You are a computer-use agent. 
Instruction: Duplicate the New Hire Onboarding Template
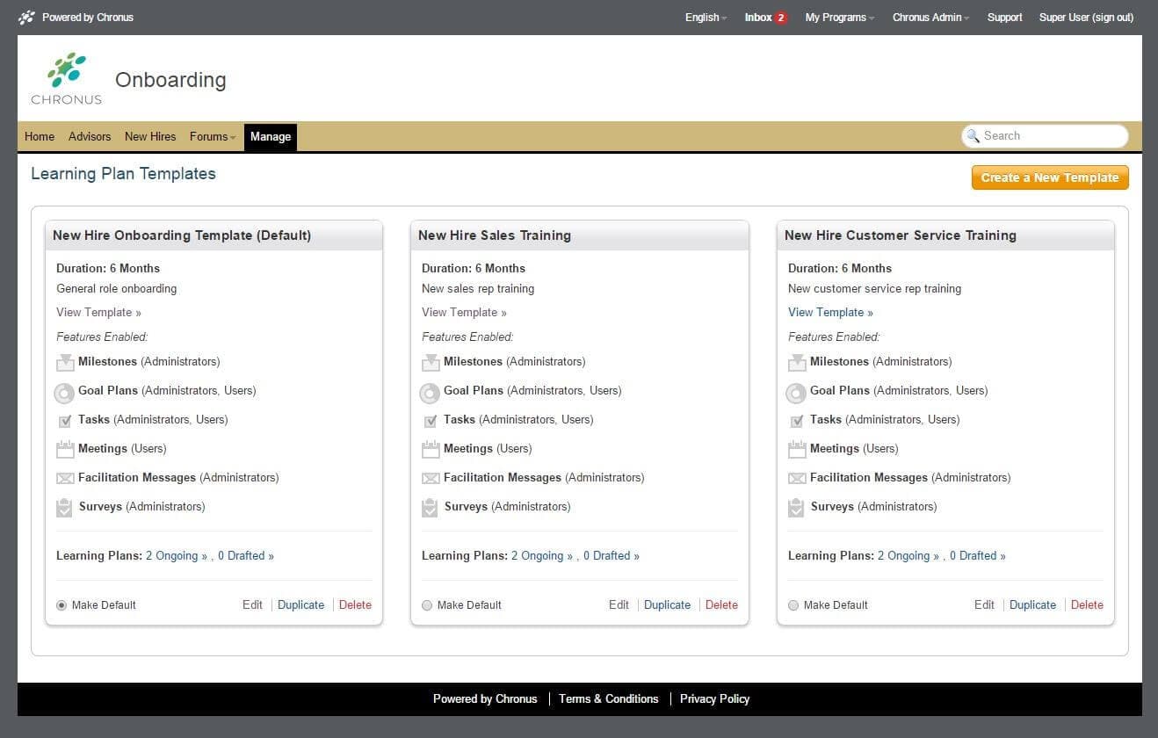pyautogui.click(x=300, y=605)
